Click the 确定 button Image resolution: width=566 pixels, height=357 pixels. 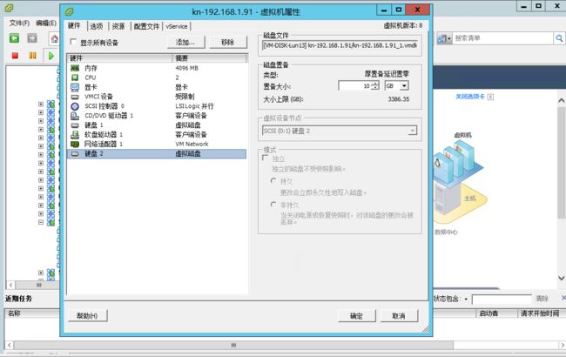tap(356, 316)
